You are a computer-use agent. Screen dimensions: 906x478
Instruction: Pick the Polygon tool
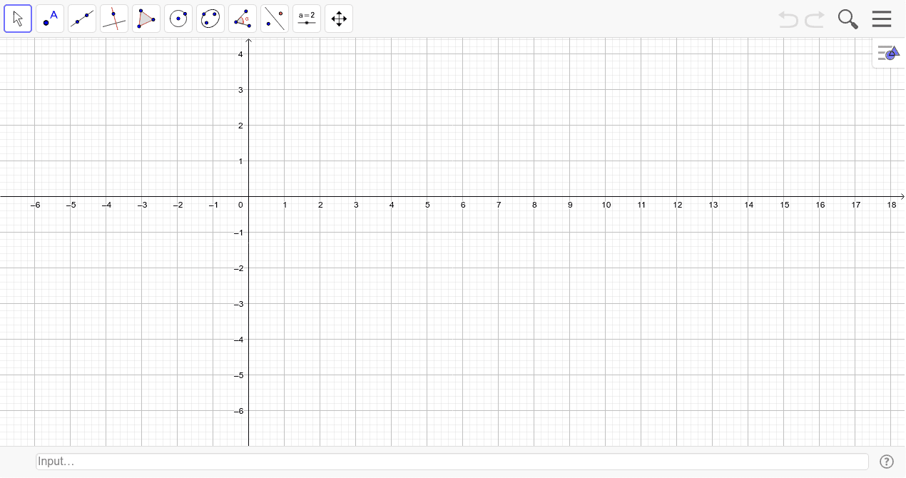click(x=146, y=19)
